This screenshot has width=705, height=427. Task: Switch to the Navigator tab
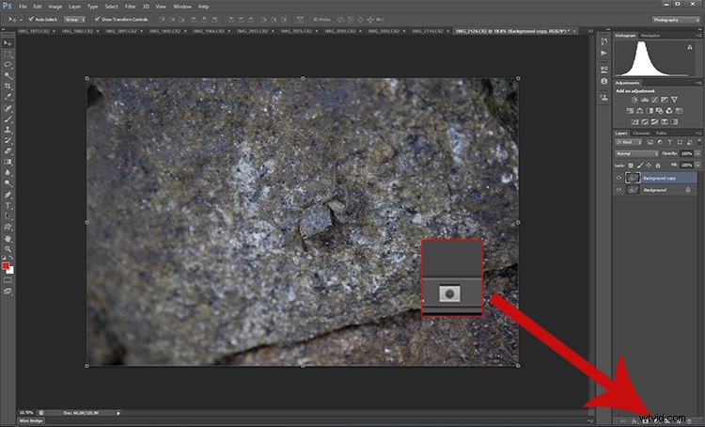point(650,36)
